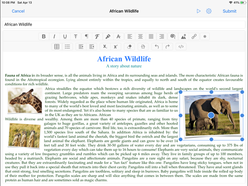Submit the African Wildlife document

229,11
